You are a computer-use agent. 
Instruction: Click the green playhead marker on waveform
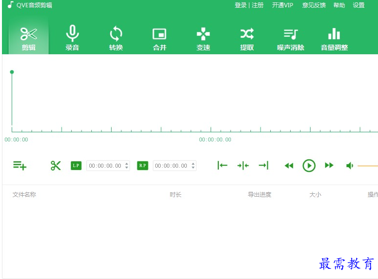tap(12, 72)
